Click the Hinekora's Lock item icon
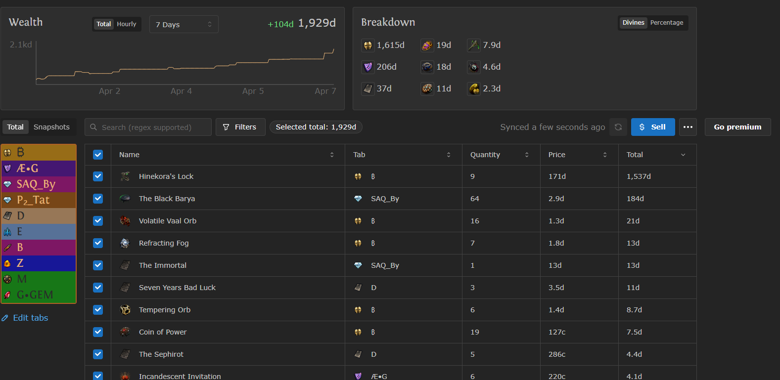Viewport: 780px width, 380px height. [x=125, y=176]
